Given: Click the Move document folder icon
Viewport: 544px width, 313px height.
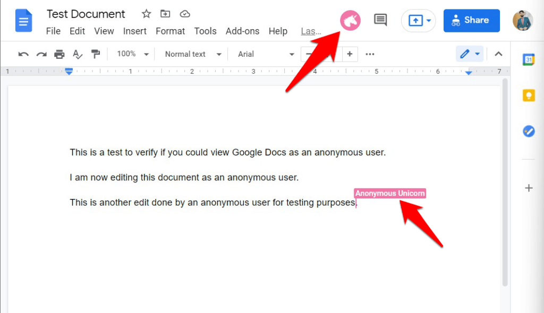Looking at the screenshot, I should (165, 14).
